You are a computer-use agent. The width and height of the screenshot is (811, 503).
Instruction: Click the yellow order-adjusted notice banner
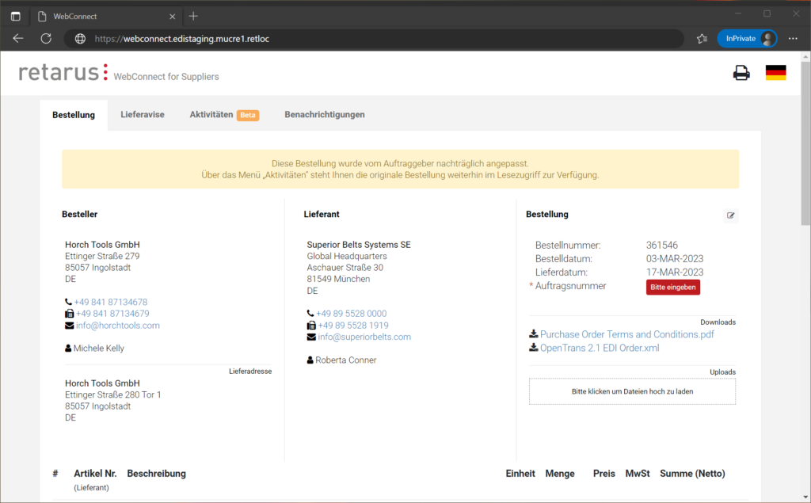pos(400,170)
